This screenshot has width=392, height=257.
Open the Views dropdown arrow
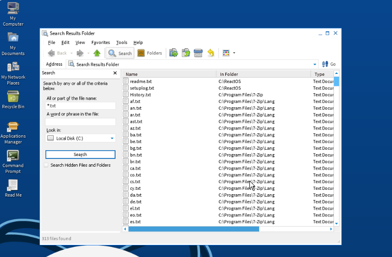tap(234, 53)
